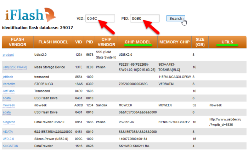This screenshot has width=248, height=150.
Task: Open the 'UFD 2.0' vendor link
Action: click(9, 139)
